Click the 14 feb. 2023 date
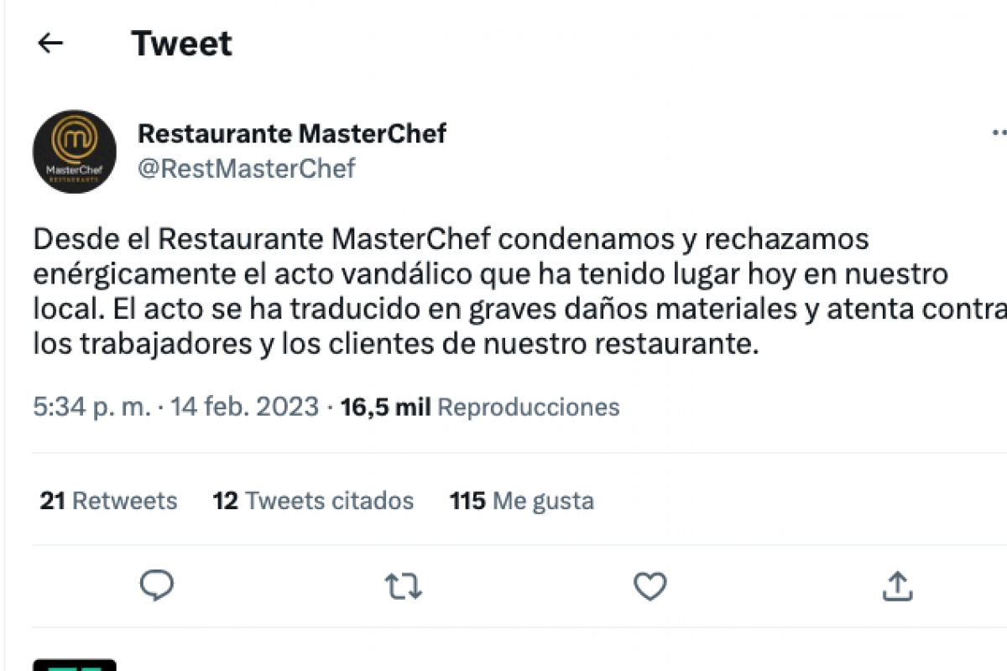1007x671 pixels. [x=245, y=408]
